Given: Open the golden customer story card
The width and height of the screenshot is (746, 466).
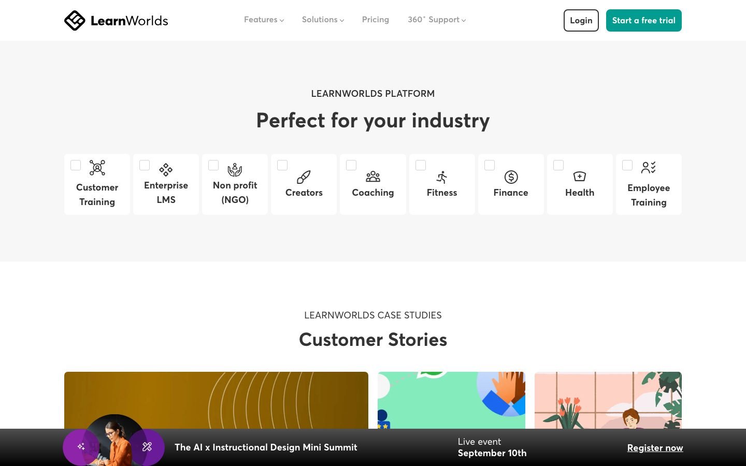Looking at the screenshot, I should coord(216,400).
